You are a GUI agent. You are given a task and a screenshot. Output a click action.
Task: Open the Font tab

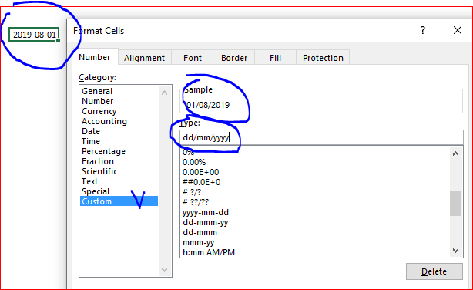193,58
